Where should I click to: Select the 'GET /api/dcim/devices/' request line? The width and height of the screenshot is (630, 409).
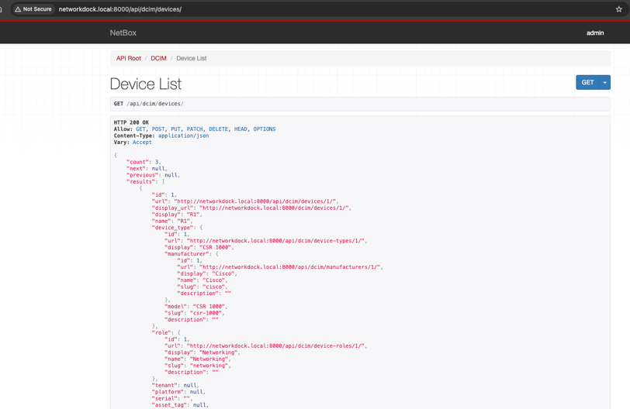coord(149,104)
